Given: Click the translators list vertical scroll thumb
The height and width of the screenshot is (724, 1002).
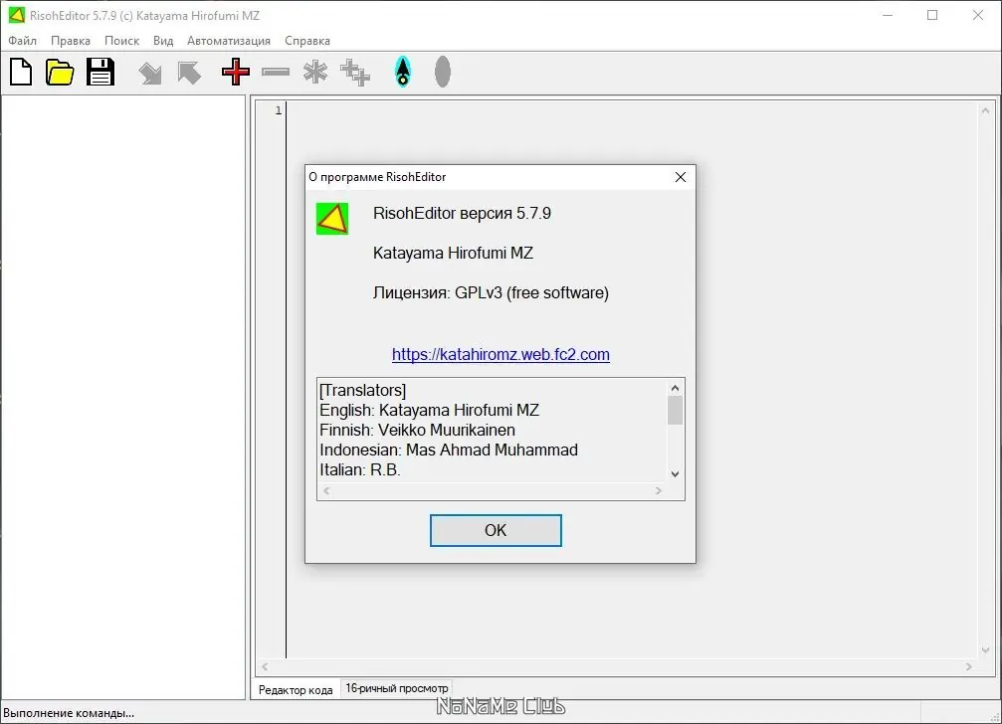Looking at the screenshot, I should tap(675, 410).
